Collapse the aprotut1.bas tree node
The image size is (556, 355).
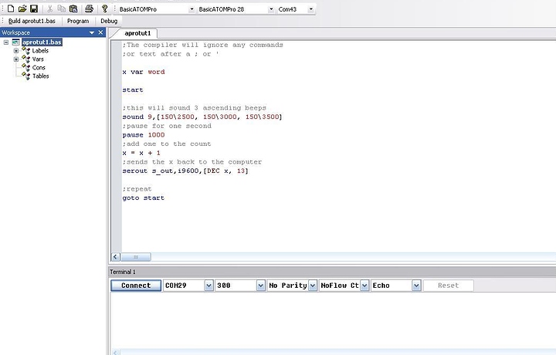click(6, 42)
